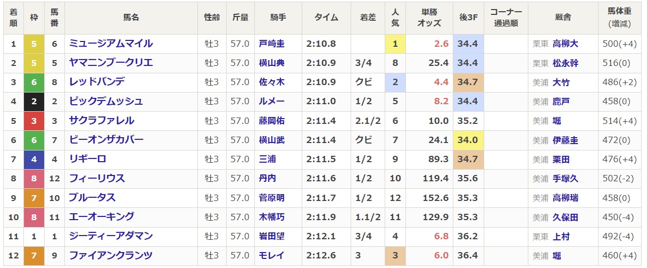
Task: Click jockey ルメー's name link
Action: (x=271, y=102)
